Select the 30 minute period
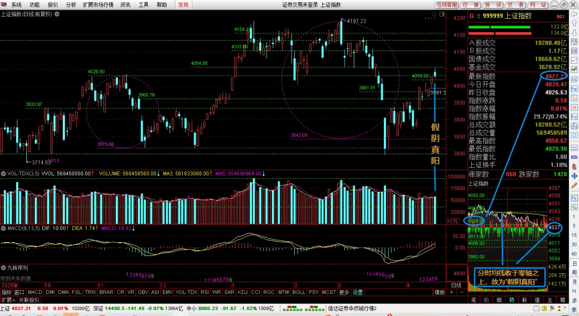Screen dimensions: 579x316 574,244
